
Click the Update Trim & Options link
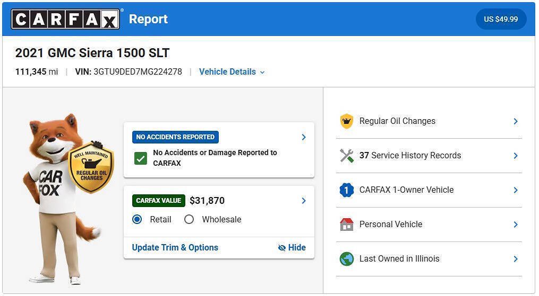[x=175, y=247]
